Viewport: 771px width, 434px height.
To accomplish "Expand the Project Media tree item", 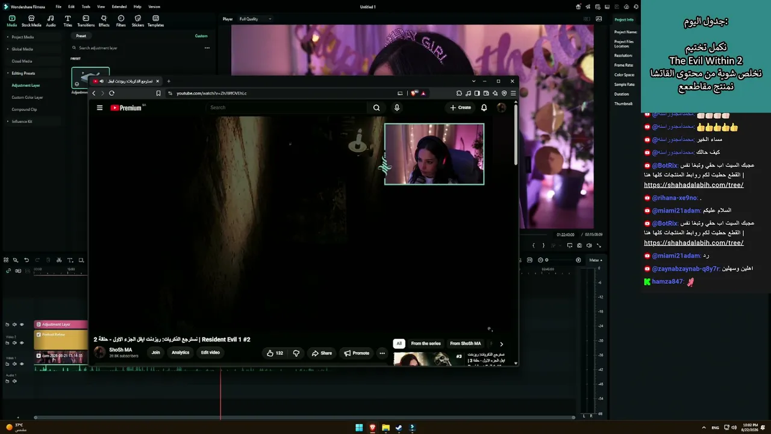I will (x=7, y=37).
